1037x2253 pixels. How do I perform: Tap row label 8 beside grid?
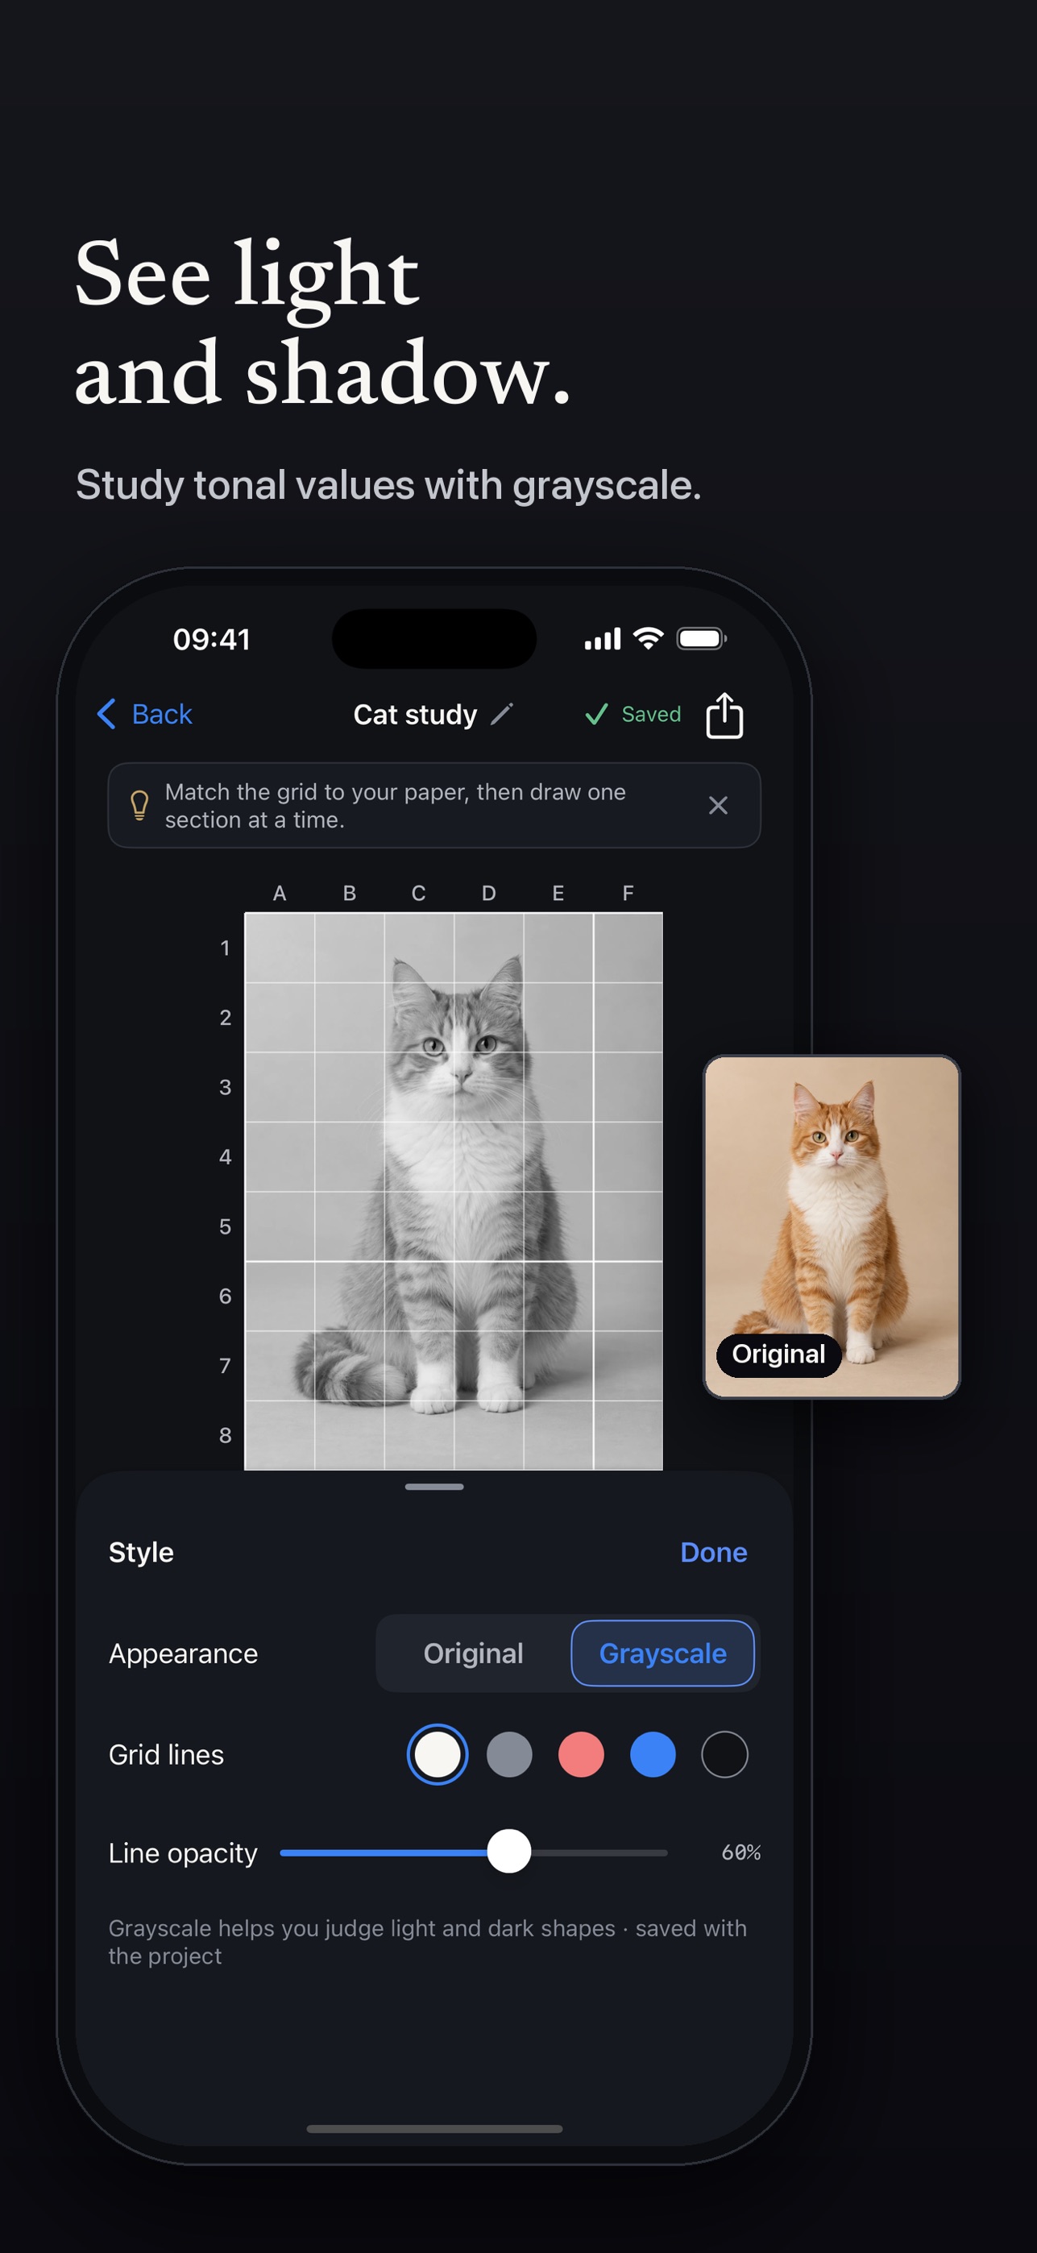(225, 1434)
